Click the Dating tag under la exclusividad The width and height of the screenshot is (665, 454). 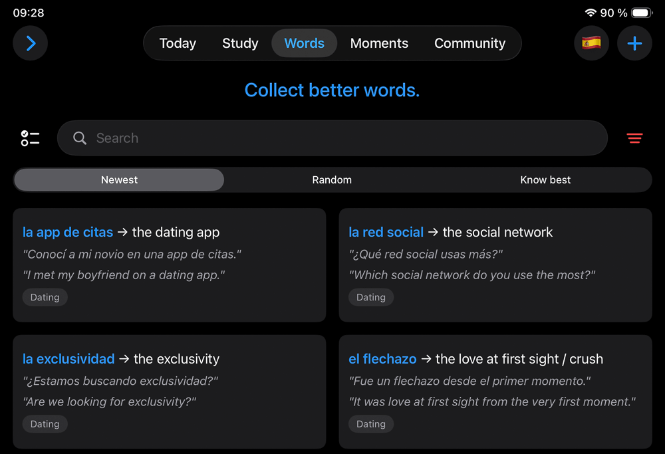pos(45,423)
